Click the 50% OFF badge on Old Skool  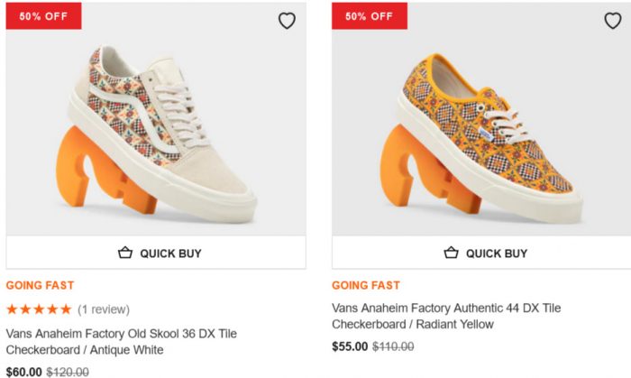pyautogui.click(x=43, y=15)
